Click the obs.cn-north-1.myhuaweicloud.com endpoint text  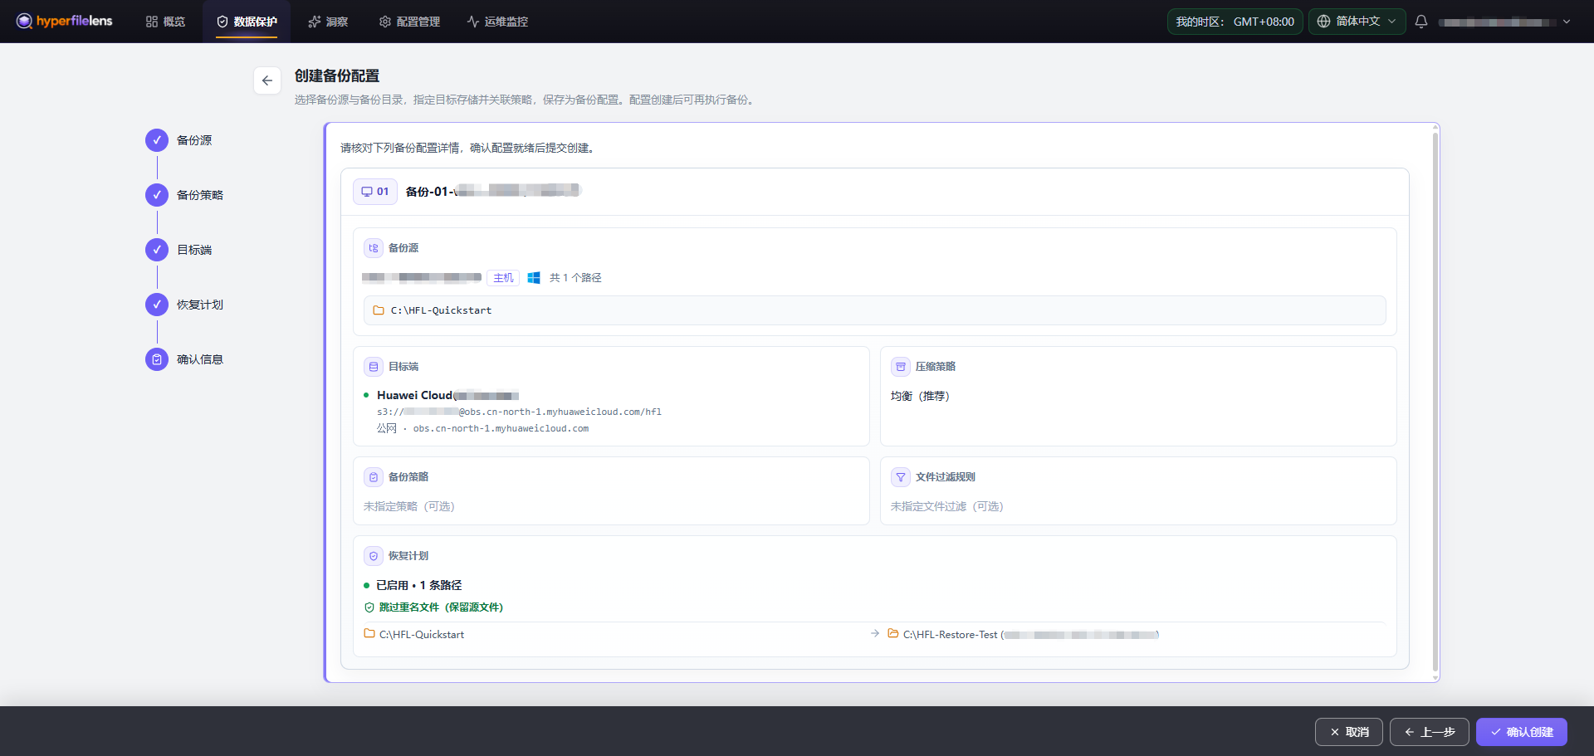click(x=501, y=429)
